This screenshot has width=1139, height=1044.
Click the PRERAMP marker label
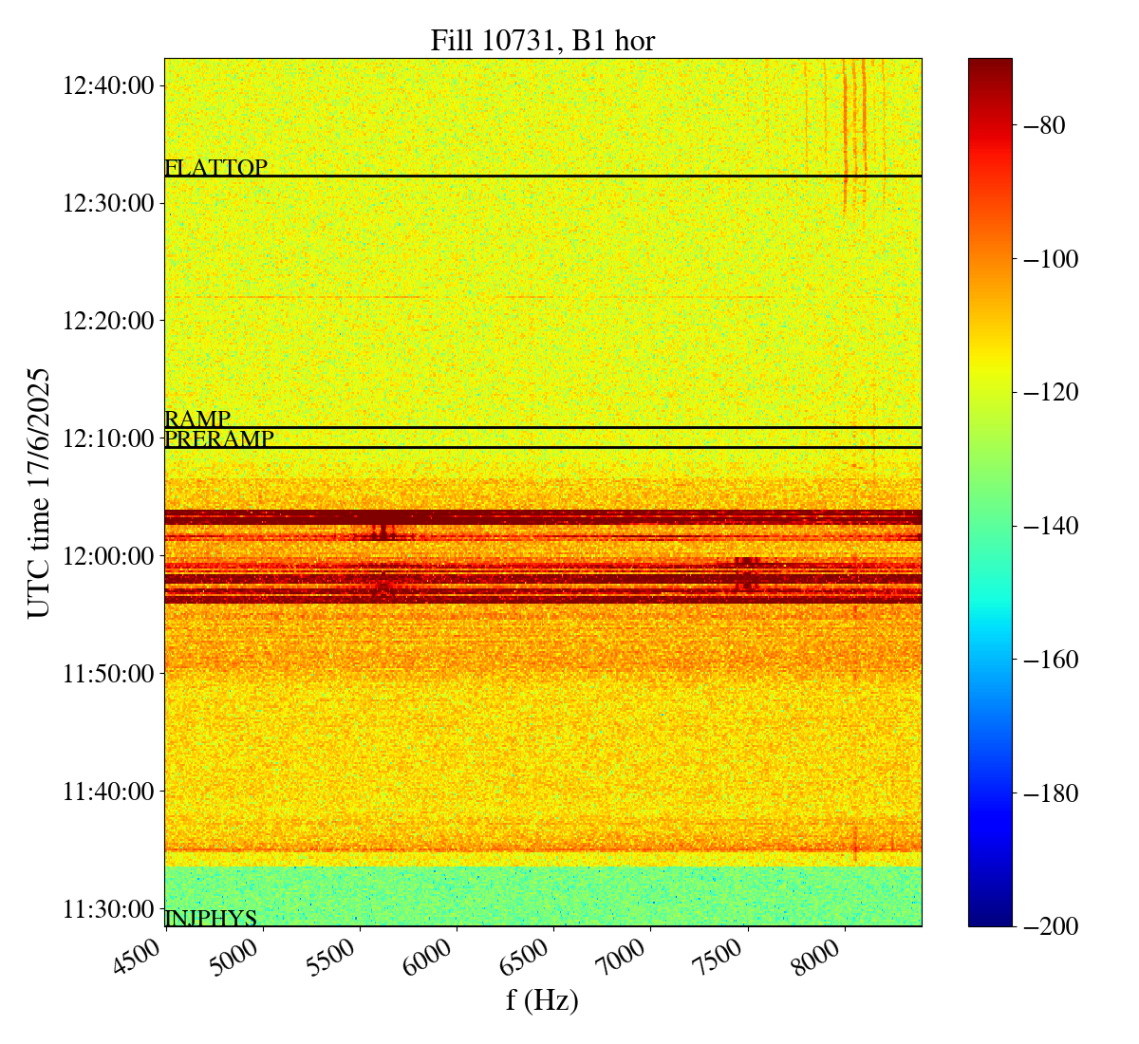(219, 439)
